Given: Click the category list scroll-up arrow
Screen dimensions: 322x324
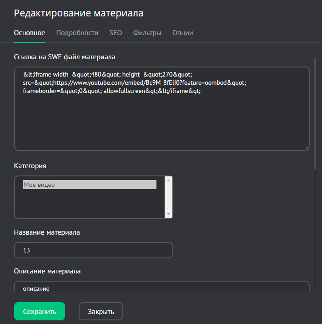Looking at the screenshot, I should tap(168, 181).
